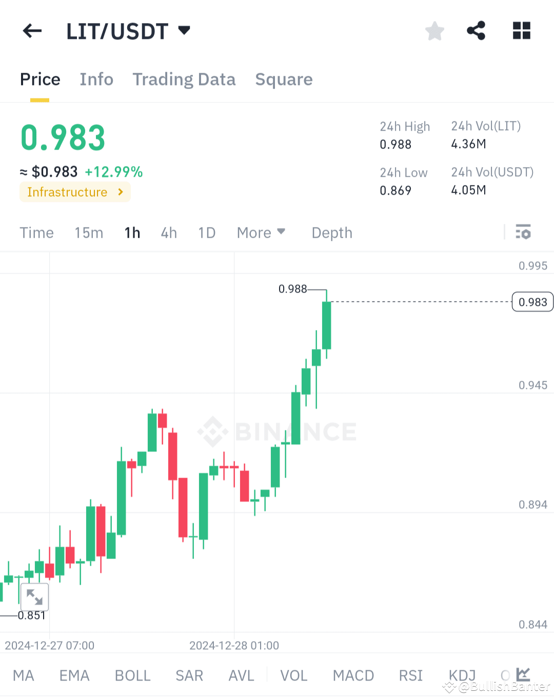The image size is (554, 698).
Task: Select the chart style icon bottom right
Action: (x=524, y=674)
